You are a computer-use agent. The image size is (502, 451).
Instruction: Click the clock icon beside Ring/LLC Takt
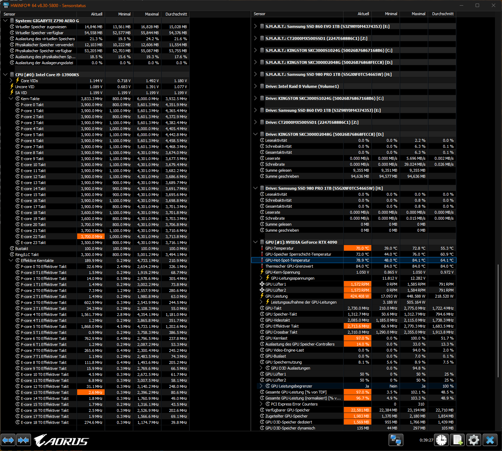12,255
